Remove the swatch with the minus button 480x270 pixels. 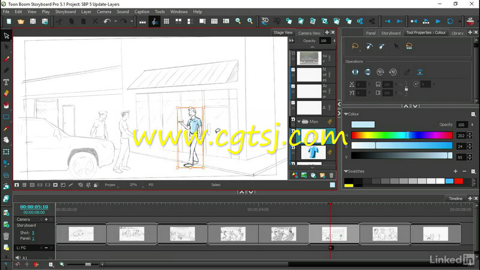coord(464,172)
